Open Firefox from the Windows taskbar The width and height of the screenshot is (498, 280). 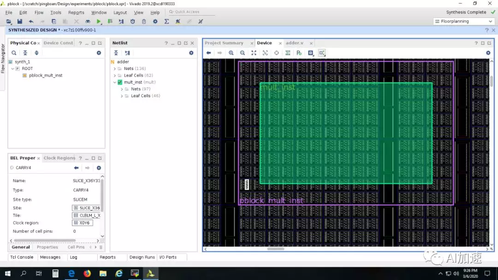87,274
